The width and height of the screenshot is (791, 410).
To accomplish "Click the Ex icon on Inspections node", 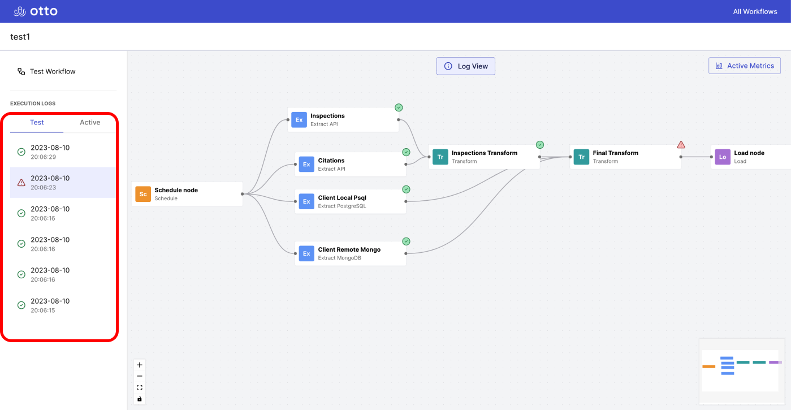I will pos(299,119).
